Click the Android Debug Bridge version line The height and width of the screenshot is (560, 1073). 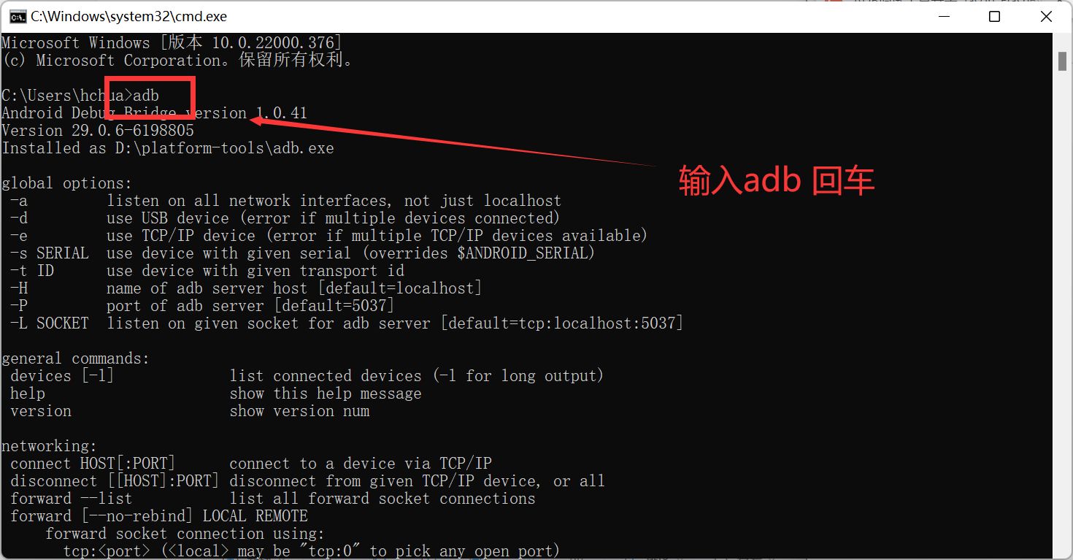click(155, 113)
